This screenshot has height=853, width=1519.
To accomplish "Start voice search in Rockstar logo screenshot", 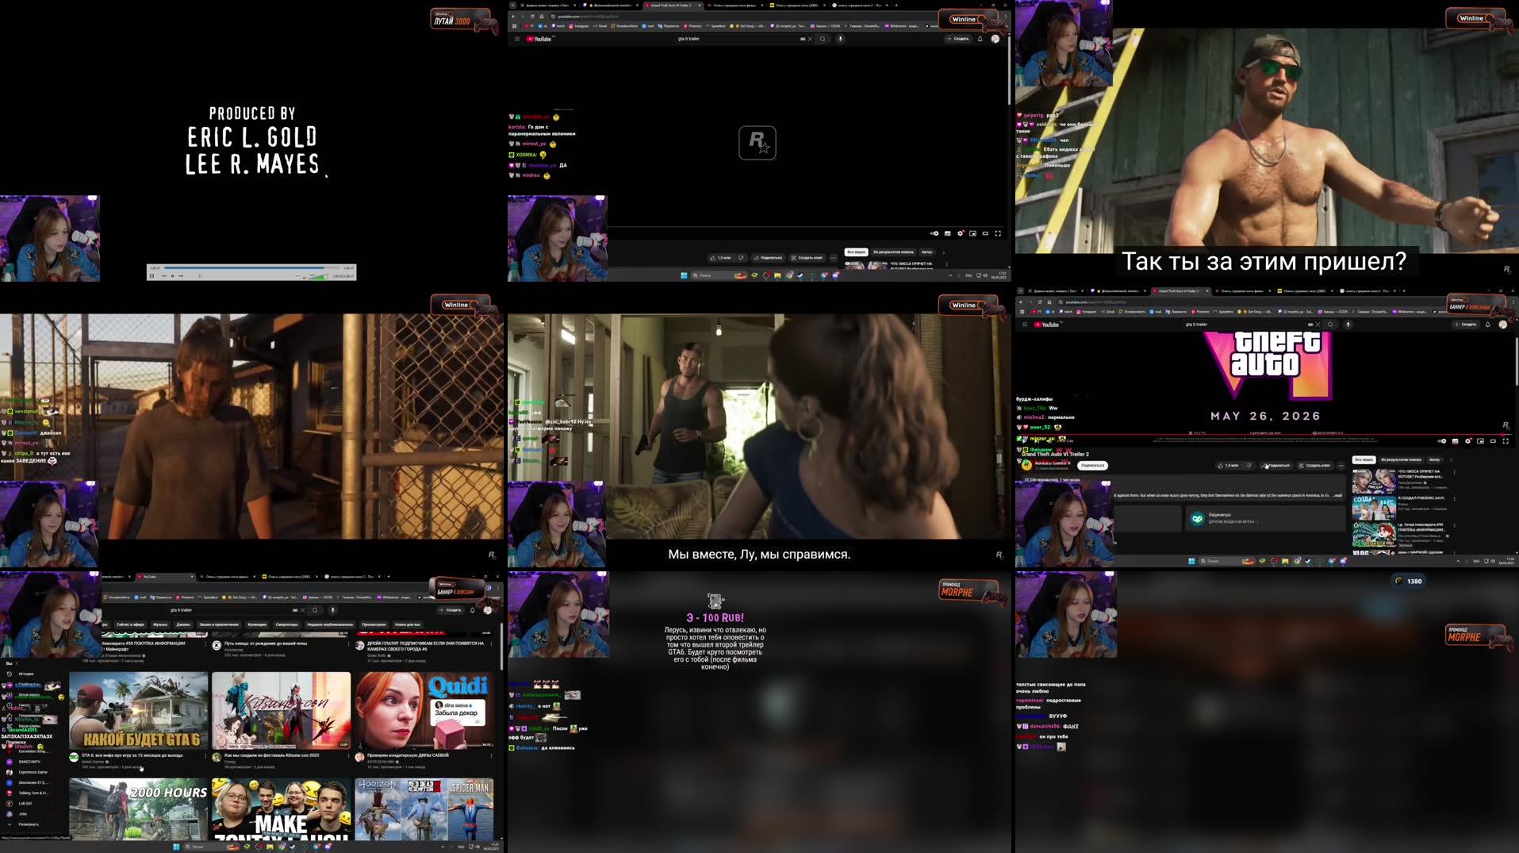I will pyautogui.click(x=840, y=39).
